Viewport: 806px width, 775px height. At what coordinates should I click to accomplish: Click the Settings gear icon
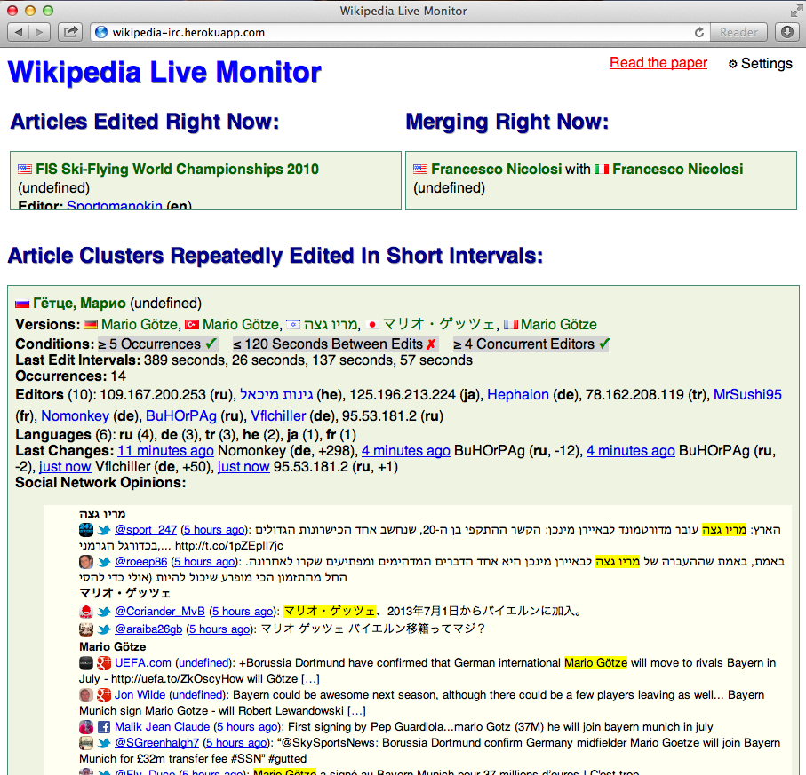[x=733, y=64]
